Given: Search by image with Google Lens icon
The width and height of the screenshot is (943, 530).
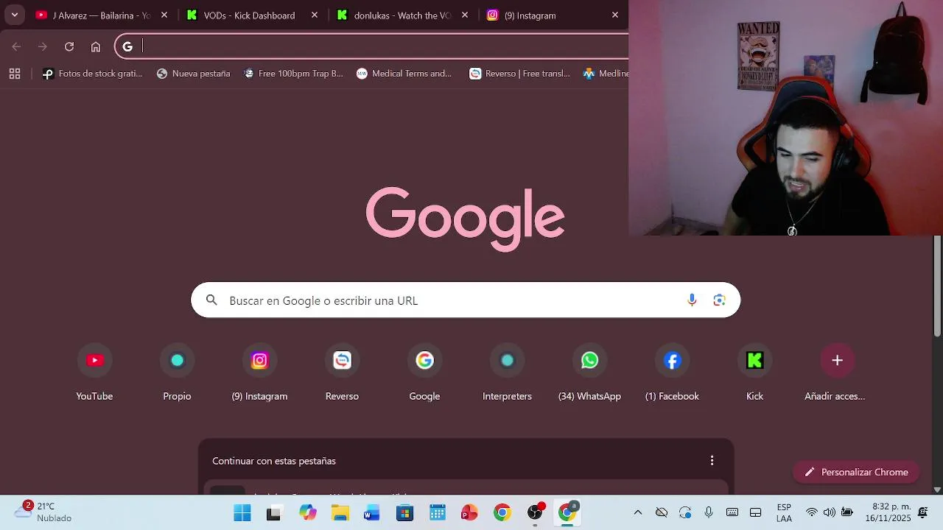Looking at the screenshot, I should [x=720, y=300].
